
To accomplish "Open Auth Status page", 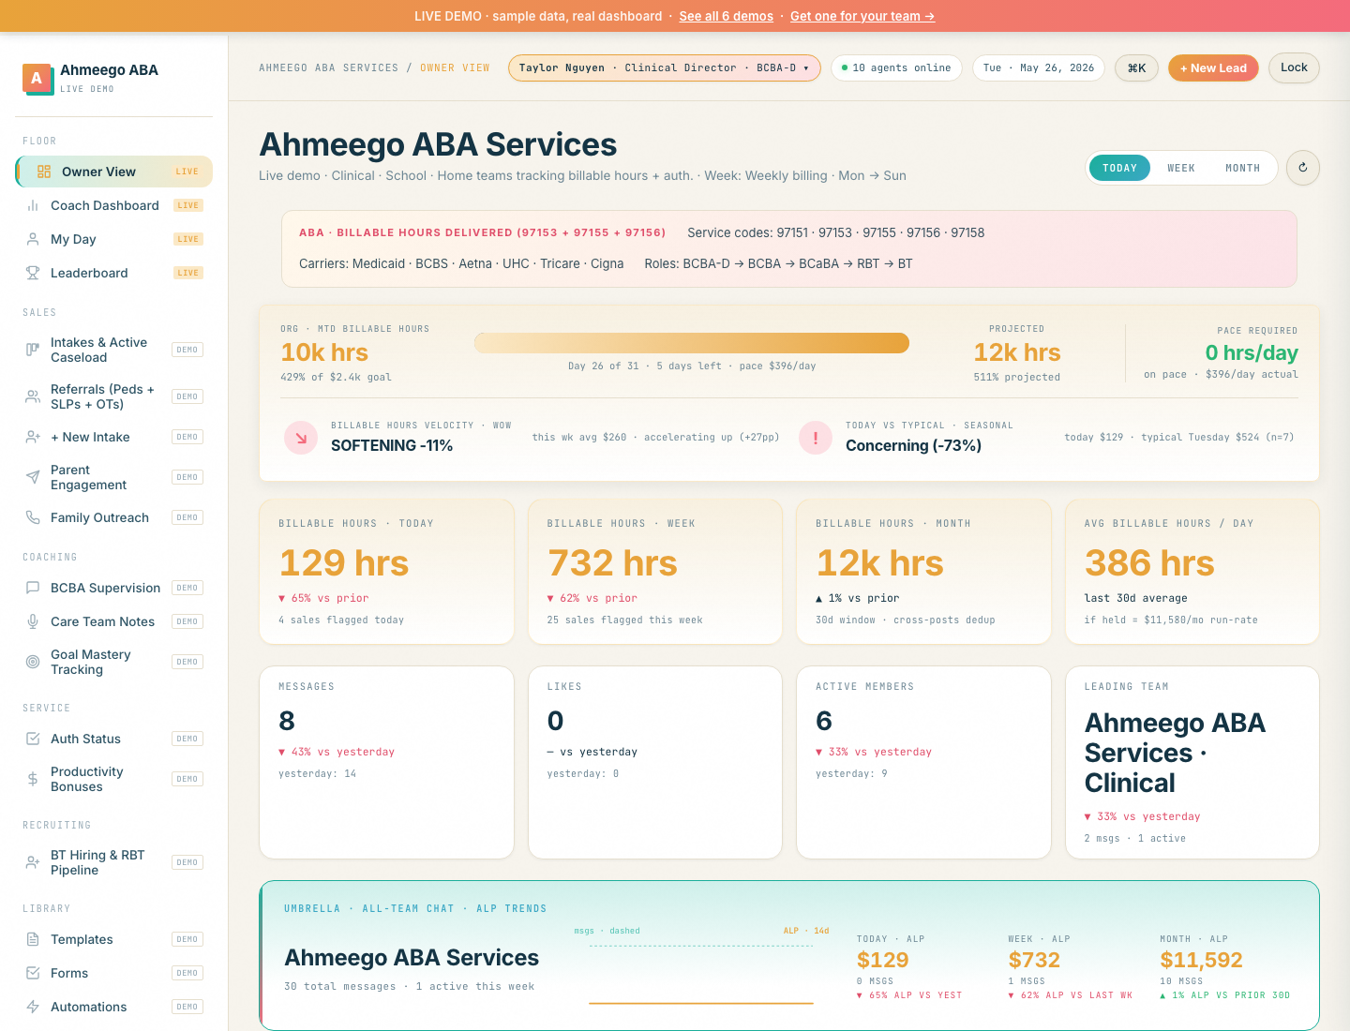I will (x=114, y=739).
